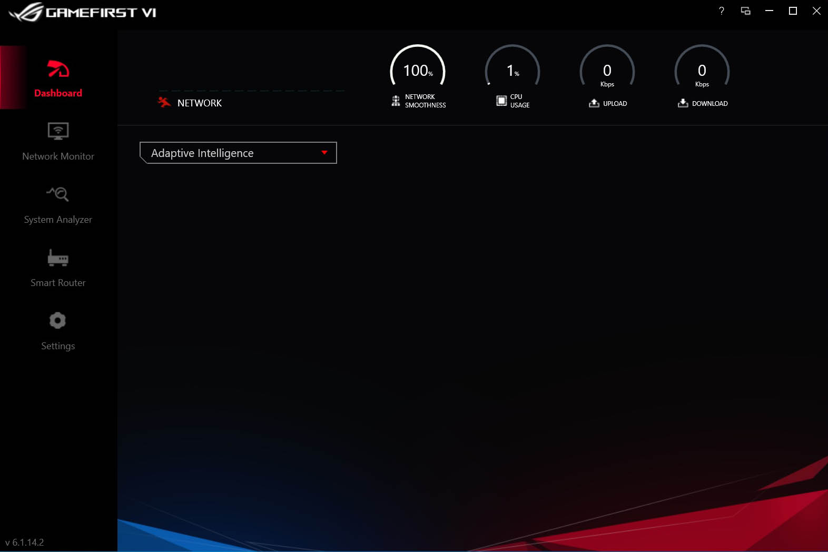Click the UPLOAD label
828x552 pixels.
[x=615, y=104]
